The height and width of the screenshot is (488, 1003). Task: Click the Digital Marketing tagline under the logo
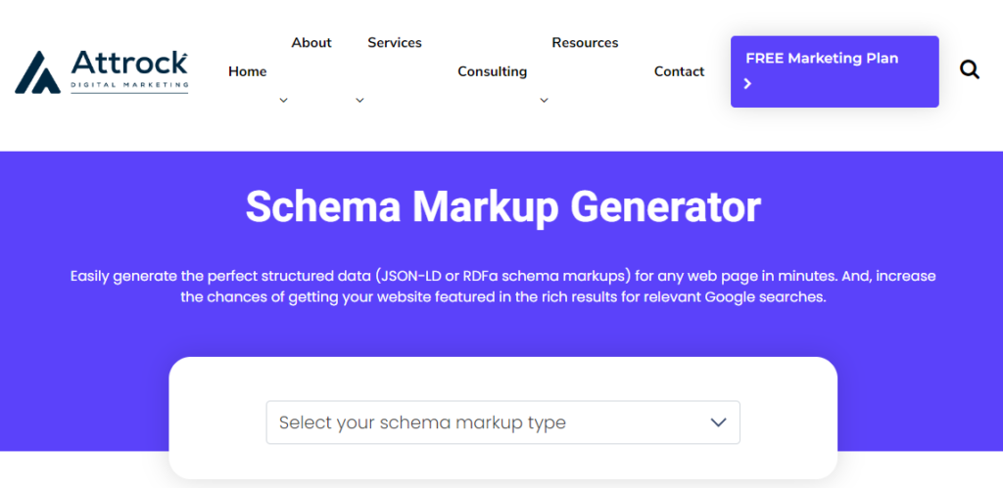128,87
